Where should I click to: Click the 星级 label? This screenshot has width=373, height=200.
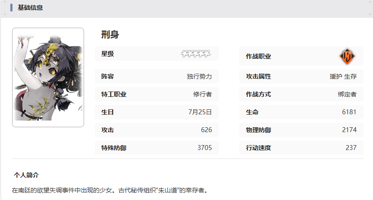tap(108, 54)
